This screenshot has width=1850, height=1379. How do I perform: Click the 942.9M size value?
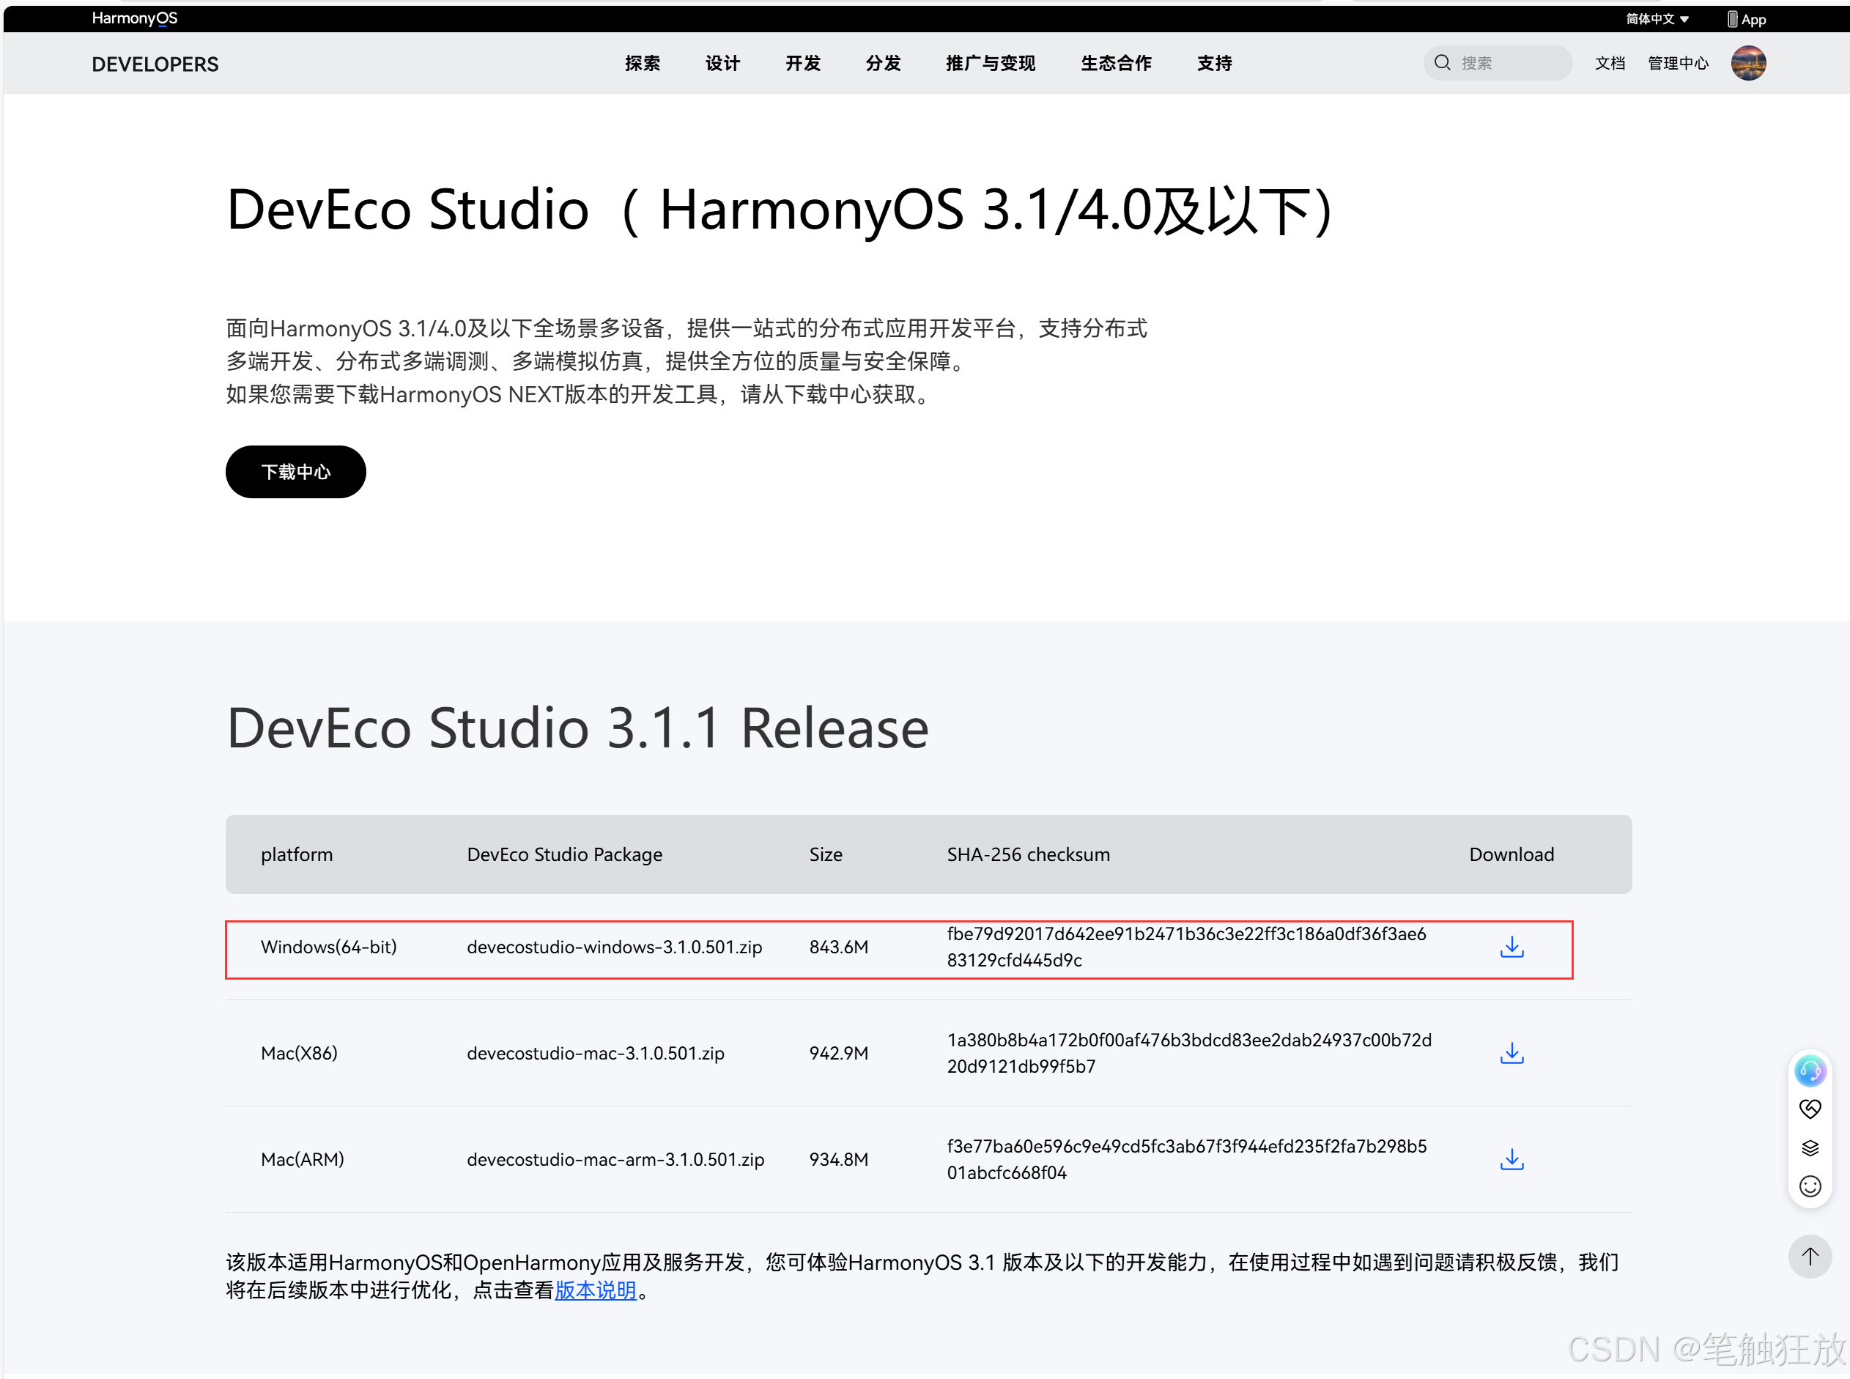click(x=839, y=1054)
